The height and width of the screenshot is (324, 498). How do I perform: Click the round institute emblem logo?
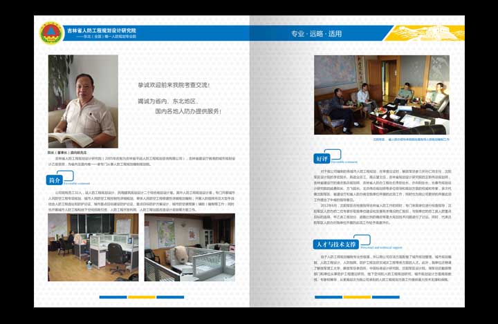point(49,32)
